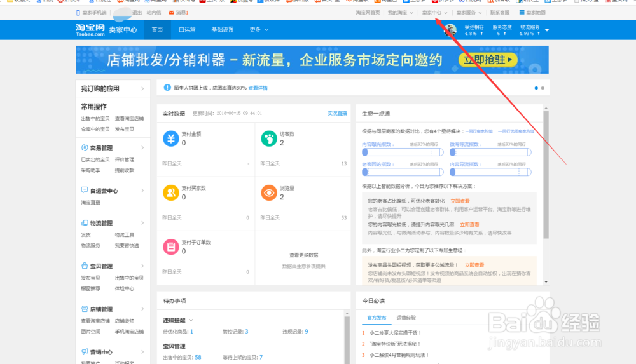This screenshot has height=364, width=636.
Task: Open 已卖出的宝贝 in sidebar
Action: [x=95, y=159]
